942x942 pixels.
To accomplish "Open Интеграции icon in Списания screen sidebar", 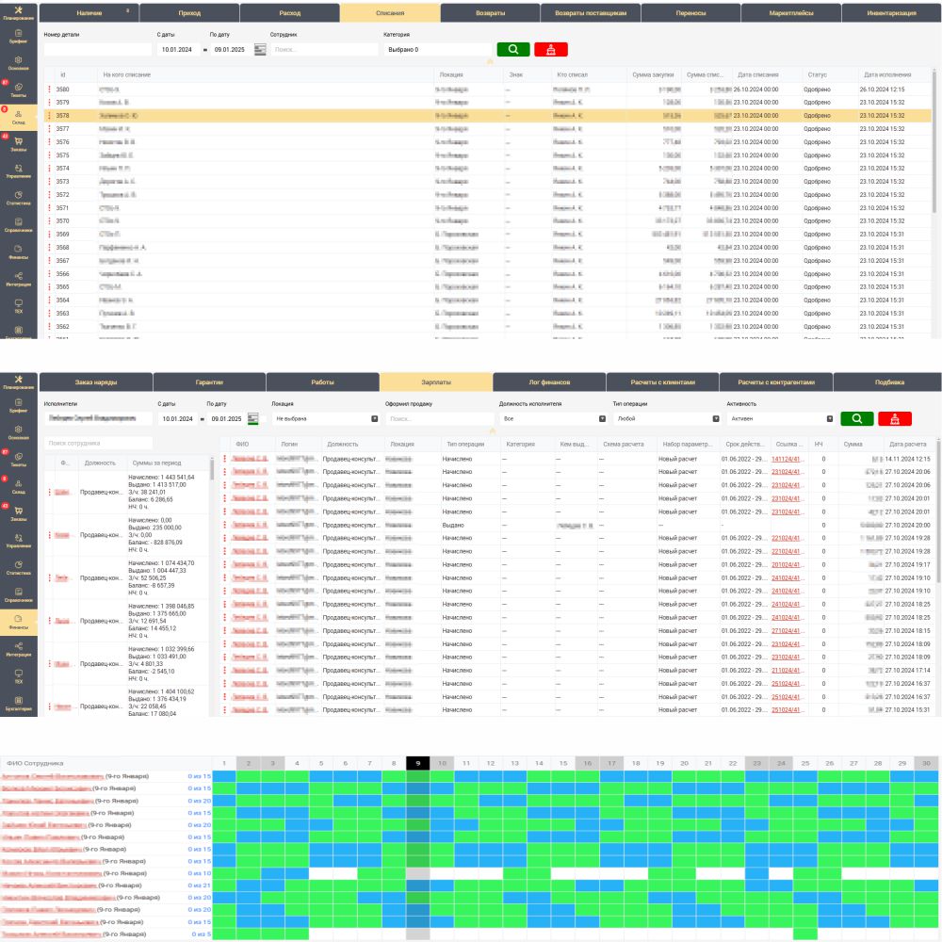I will coord(19,279).
